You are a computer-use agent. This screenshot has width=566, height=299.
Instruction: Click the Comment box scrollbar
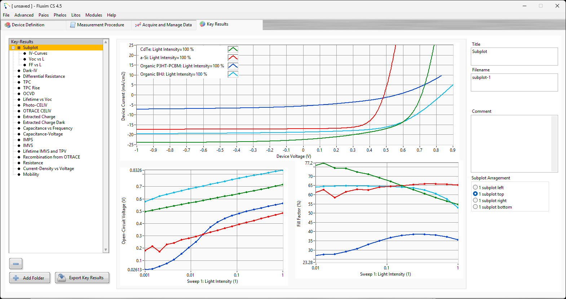tap(554, 144)
